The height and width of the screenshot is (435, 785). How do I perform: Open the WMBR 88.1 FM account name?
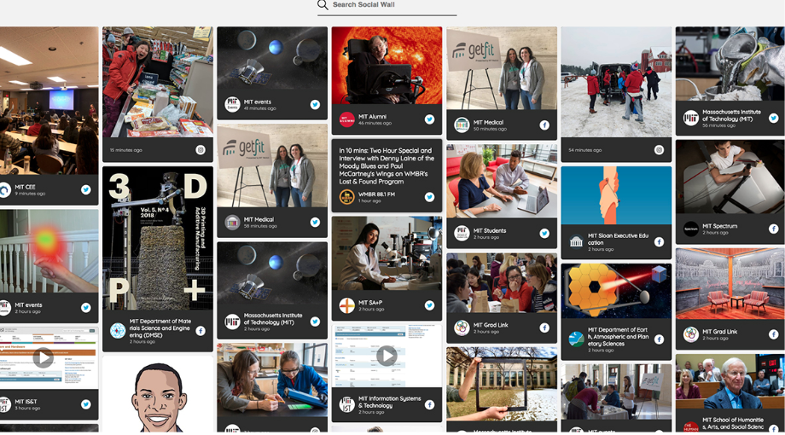point(376,194)
